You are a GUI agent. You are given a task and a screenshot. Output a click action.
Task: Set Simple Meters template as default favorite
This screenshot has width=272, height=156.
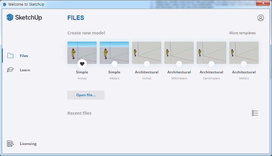114,64
